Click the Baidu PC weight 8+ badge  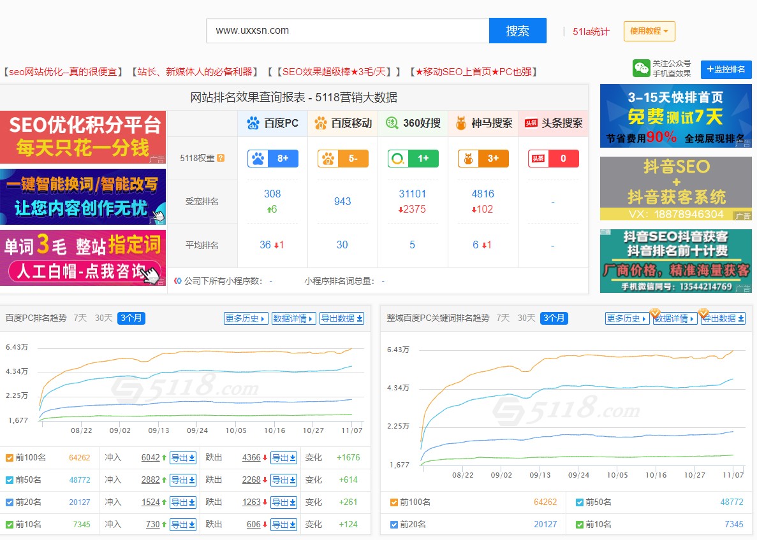coord(273,159)
